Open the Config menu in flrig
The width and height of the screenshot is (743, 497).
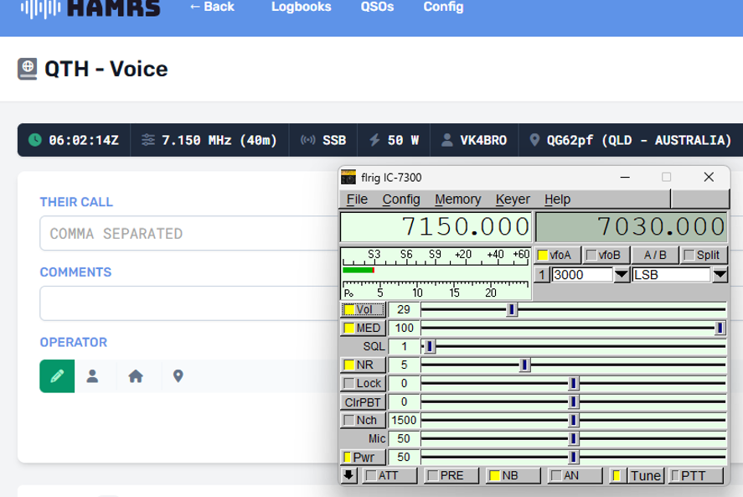[x=401, y=199]
